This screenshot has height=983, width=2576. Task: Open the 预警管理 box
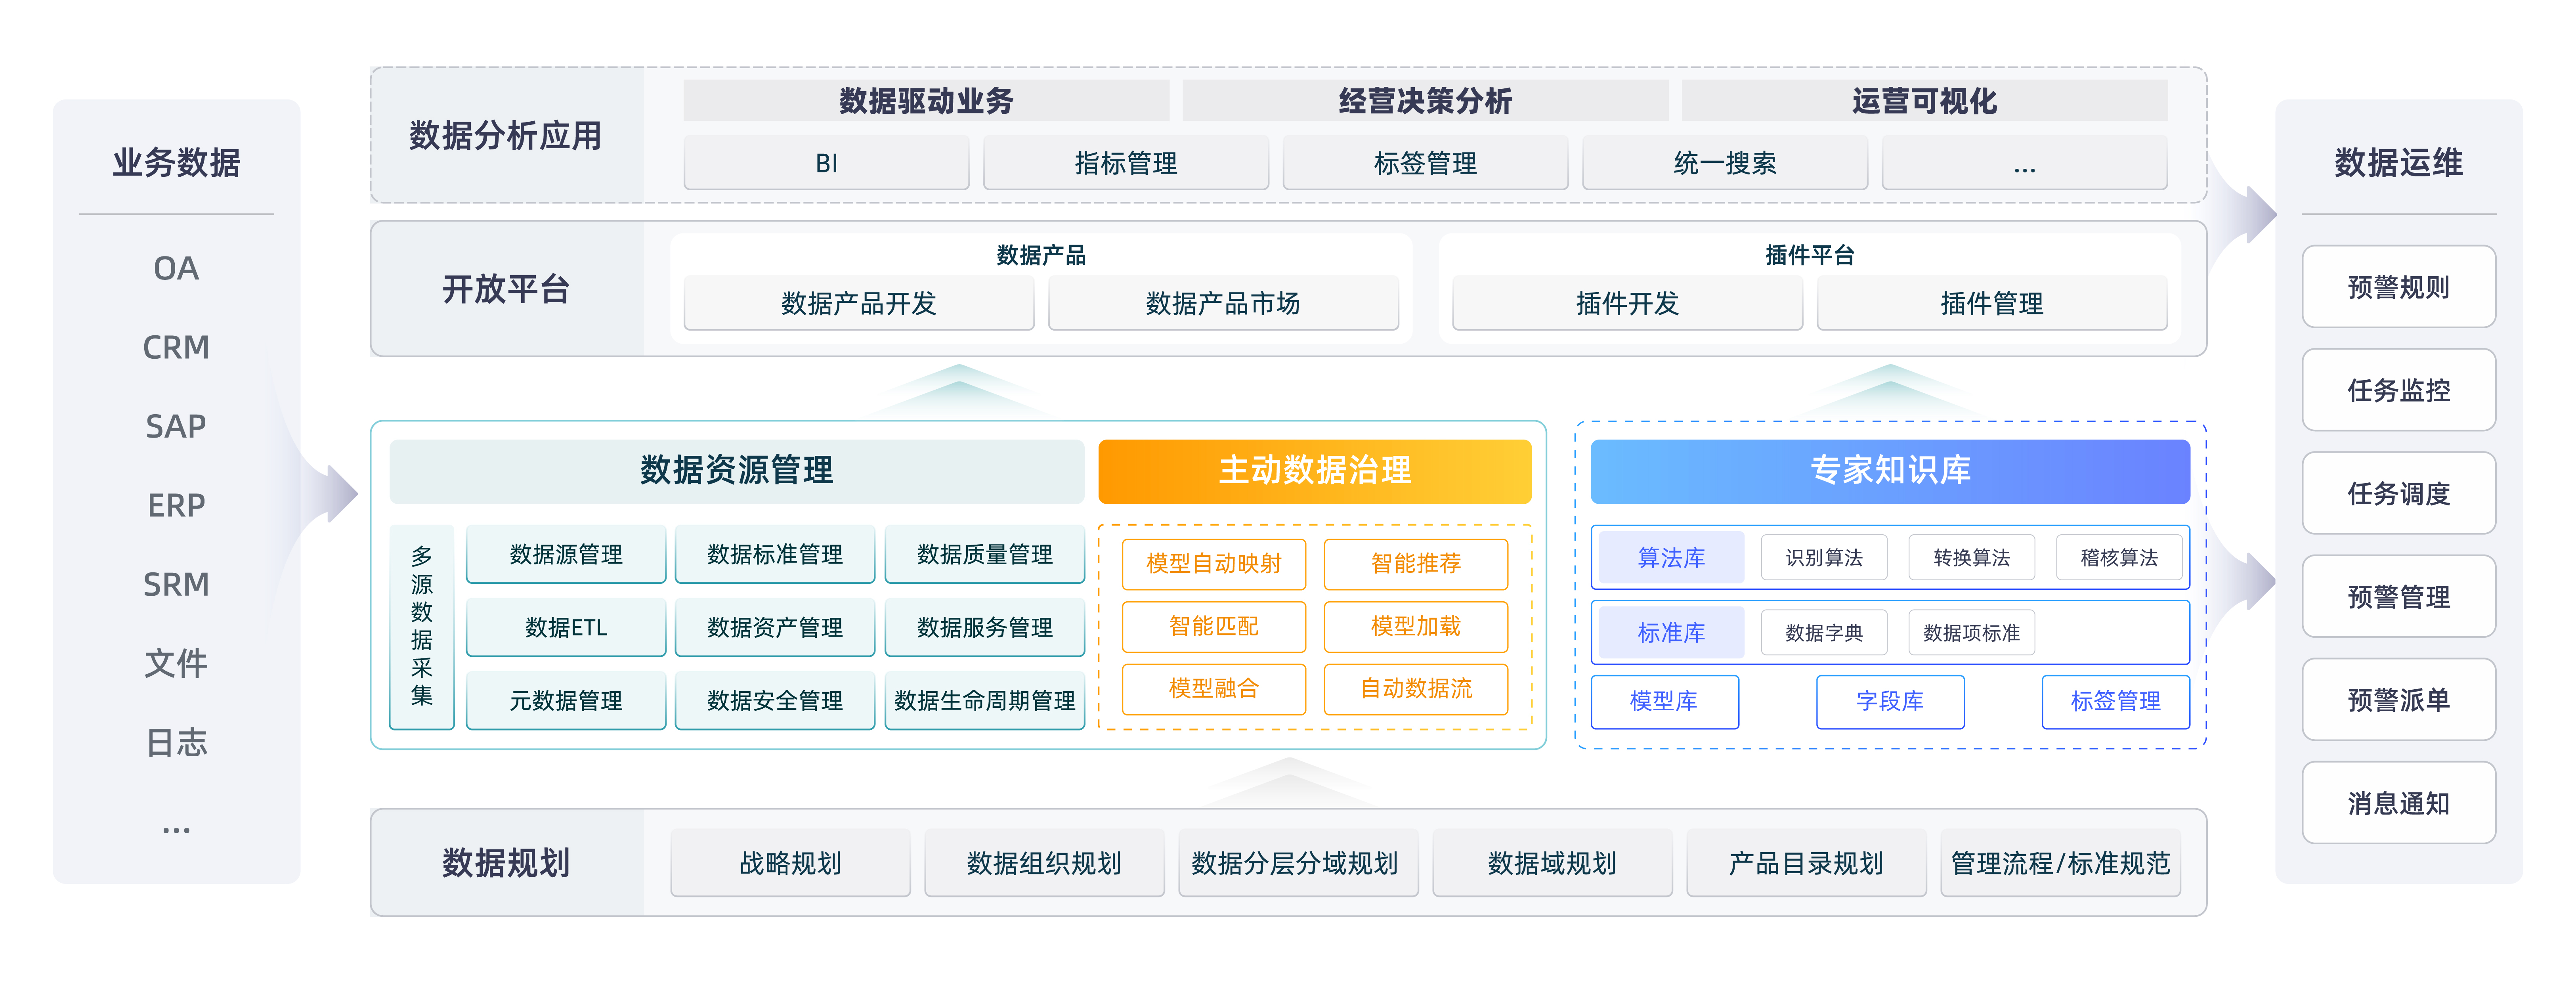[2398, 596]
